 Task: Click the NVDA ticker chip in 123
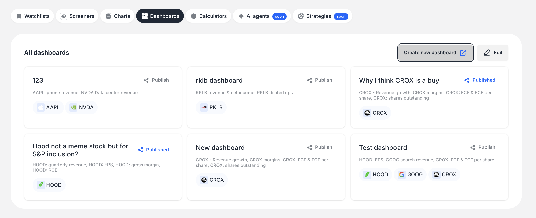(82, 107)
